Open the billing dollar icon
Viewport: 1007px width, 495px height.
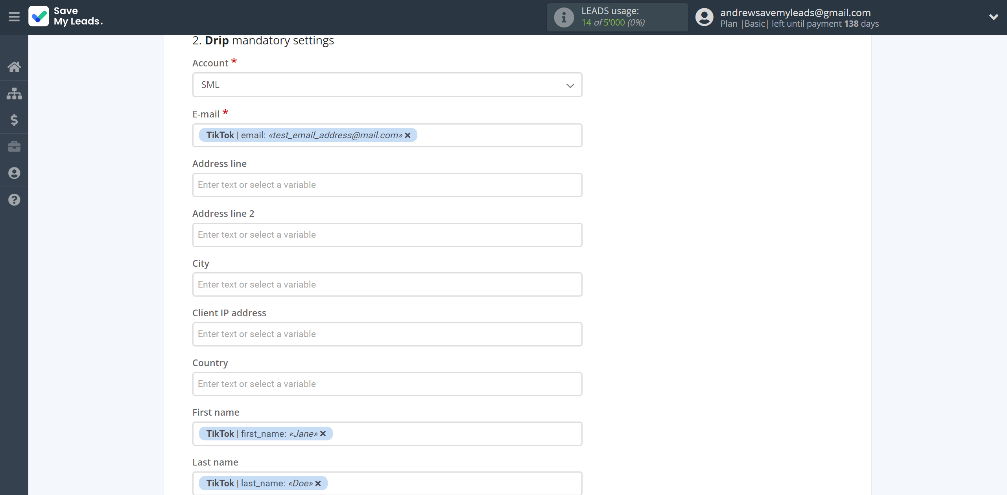[14, 120]
